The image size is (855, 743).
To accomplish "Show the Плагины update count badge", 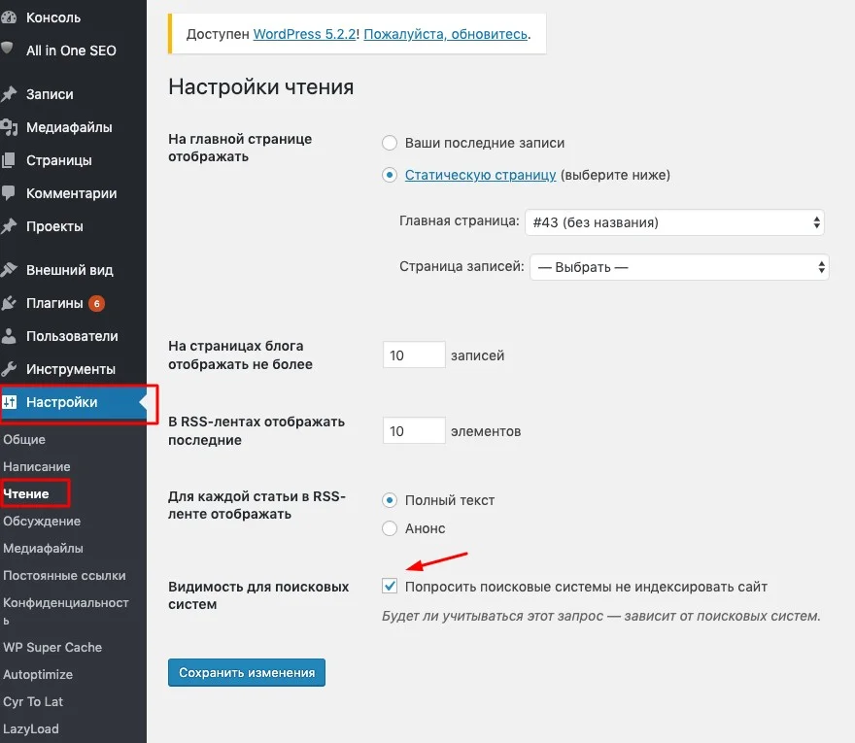I will [x=94, y=302].
